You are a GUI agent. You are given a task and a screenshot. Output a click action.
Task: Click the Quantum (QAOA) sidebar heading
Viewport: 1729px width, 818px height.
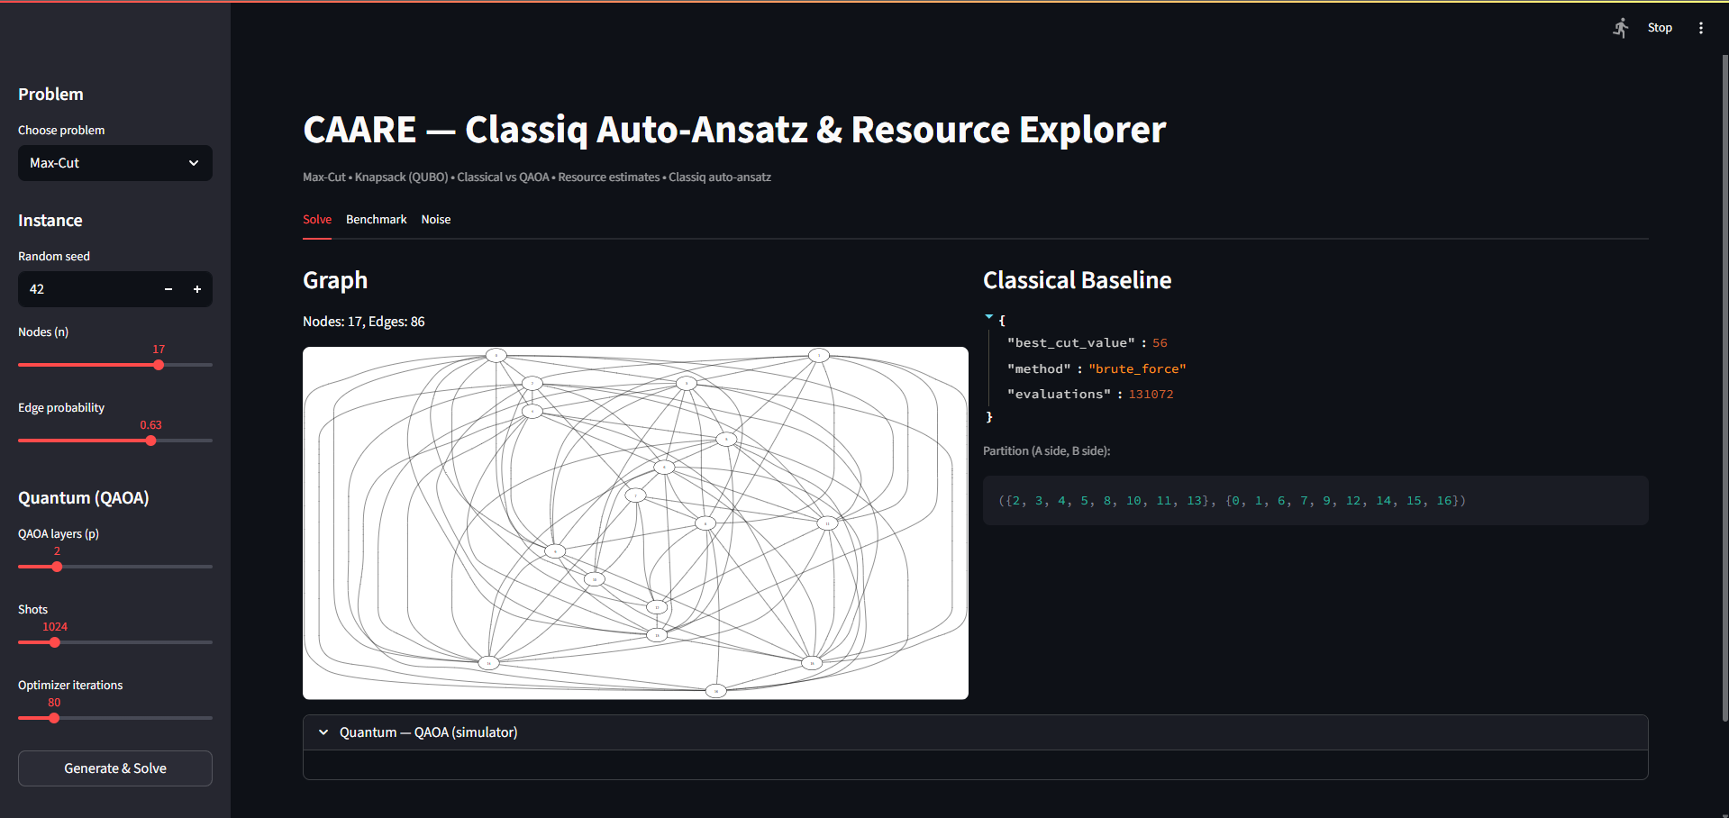point(84,498)
